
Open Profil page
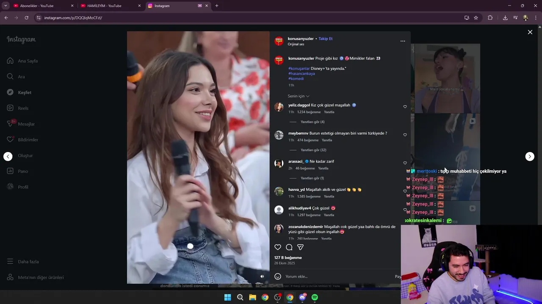click(18, 187)
